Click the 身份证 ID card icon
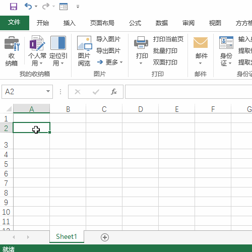The height and width of the screenshot is (252, 252). pos(226,42)
